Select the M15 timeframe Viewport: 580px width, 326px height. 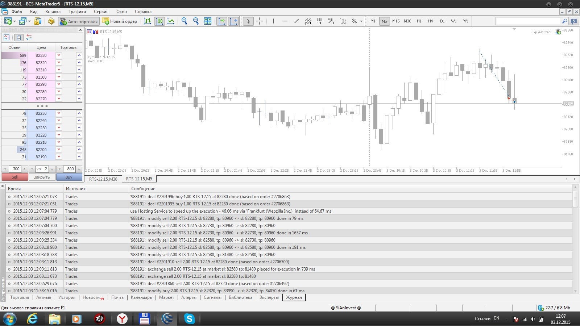(396, 21)
